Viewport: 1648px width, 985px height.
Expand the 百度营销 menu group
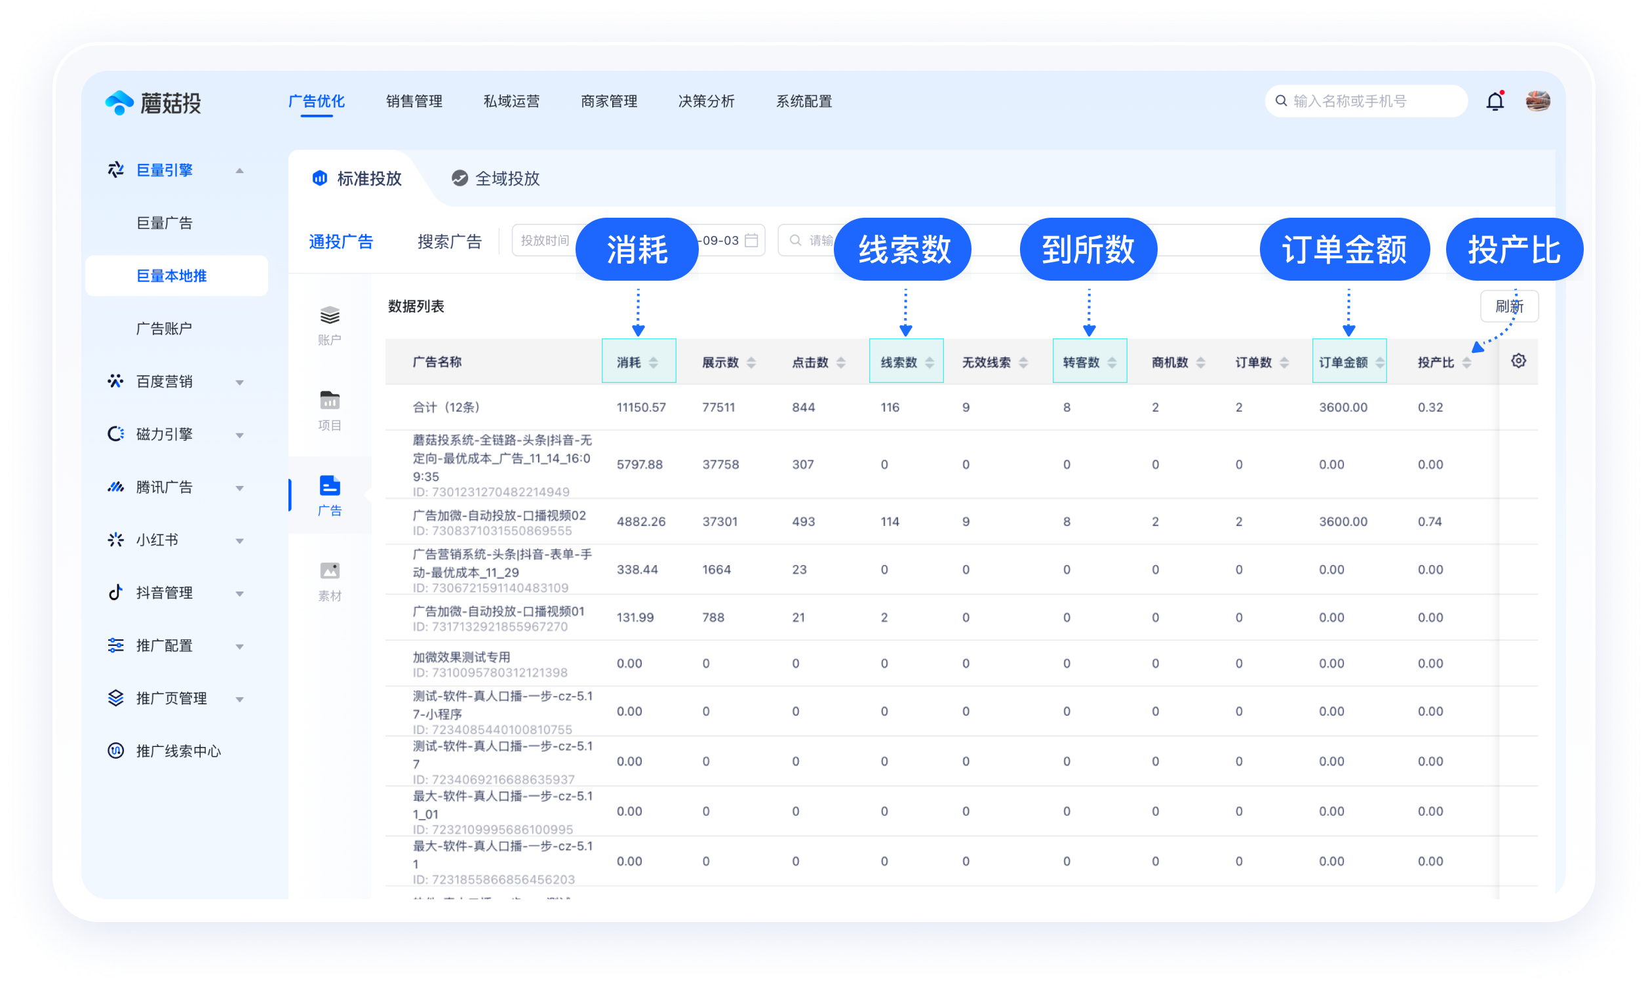[239, 382]
